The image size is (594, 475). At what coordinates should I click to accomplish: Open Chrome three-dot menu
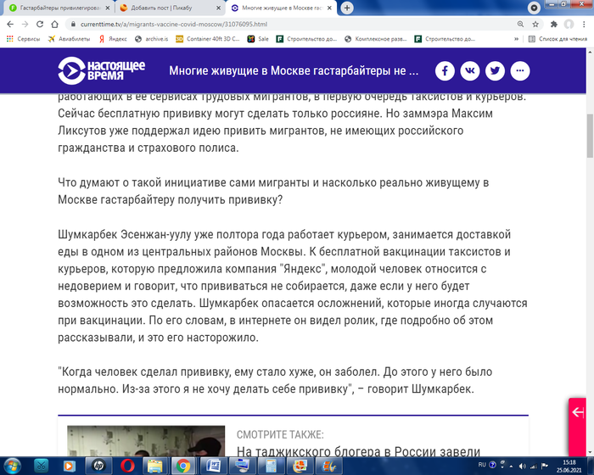584,25
